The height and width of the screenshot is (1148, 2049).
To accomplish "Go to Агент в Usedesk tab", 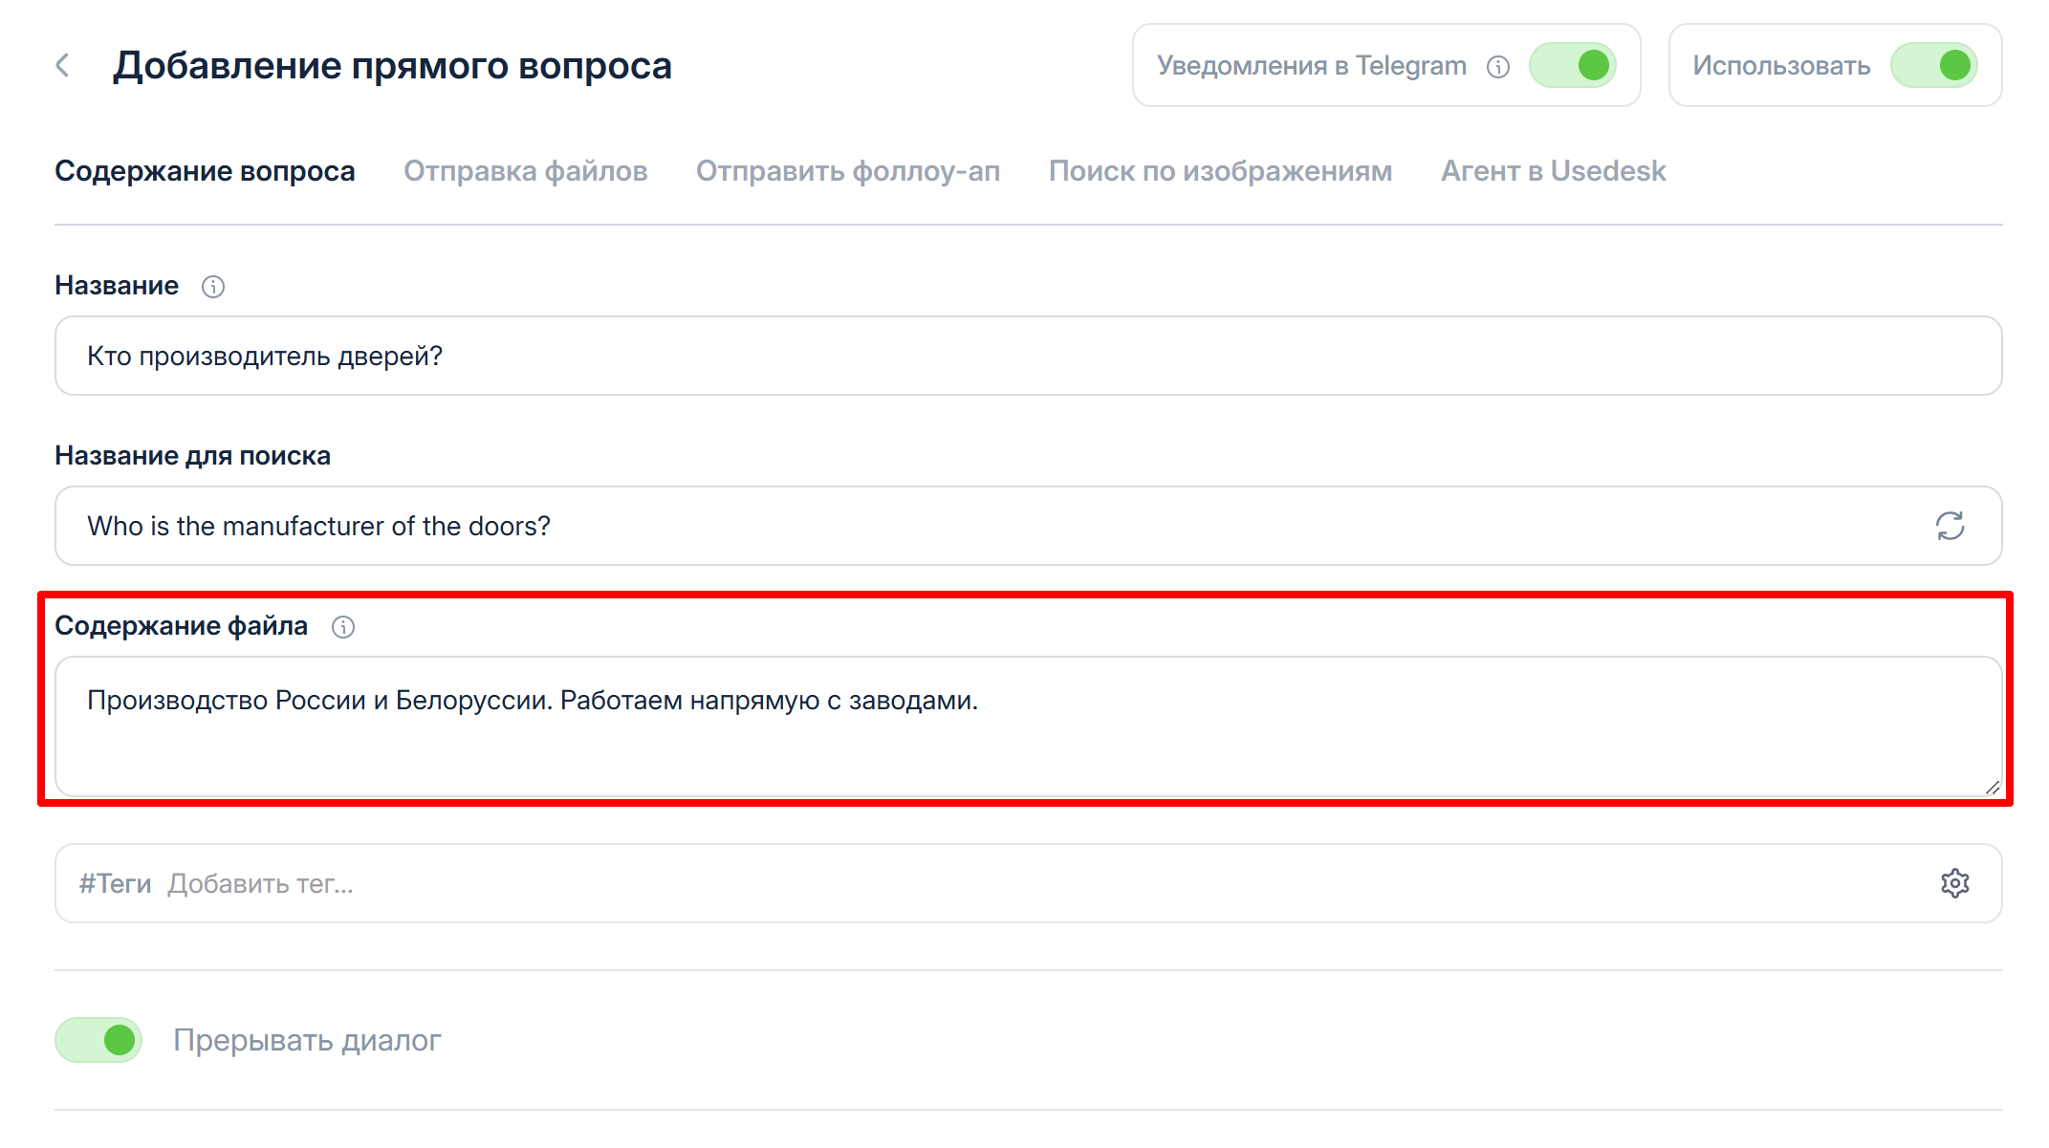I will pyautogui.click(x=1553, y=171).
